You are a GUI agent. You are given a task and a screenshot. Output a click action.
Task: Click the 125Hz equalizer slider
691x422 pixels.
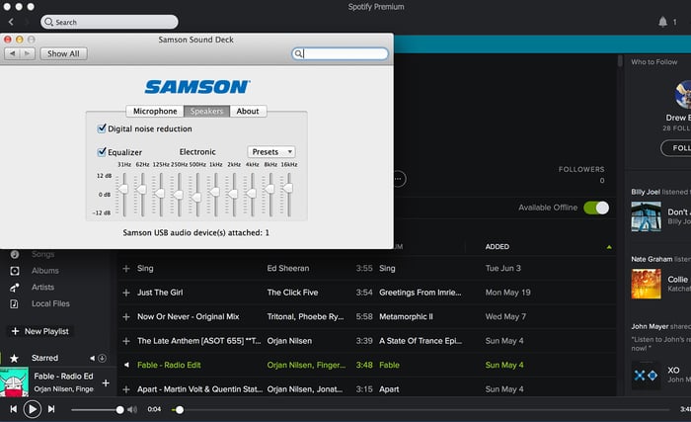coord(161,193)
